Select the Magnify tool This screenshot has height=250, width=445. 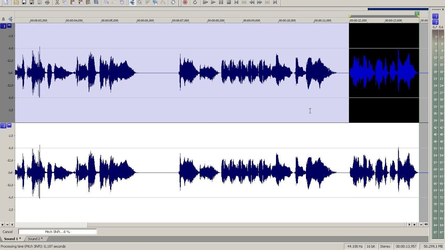(x=139, y=2)
